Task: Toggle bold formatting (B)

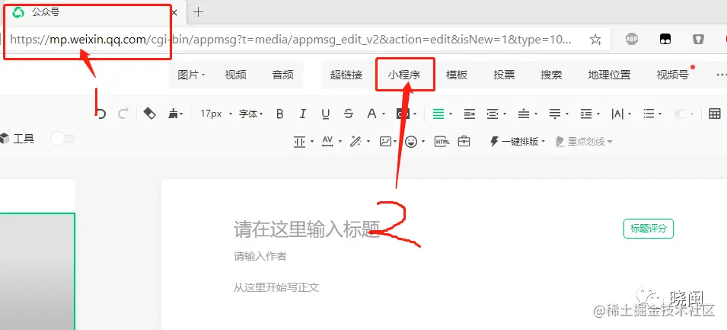Action: (279, 114)
